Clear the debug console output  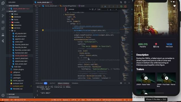[x=121, y=83]
